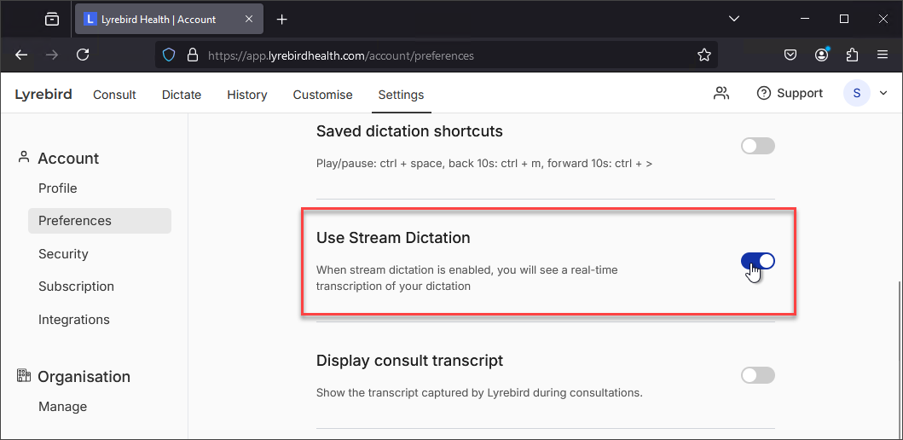Bookmark this page with the star
This screenshot has height=440, width=903.
pos(703,55)
